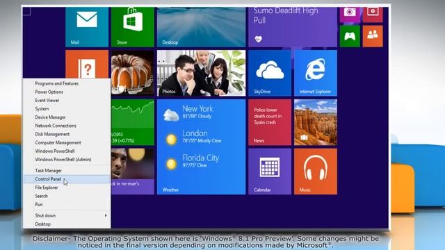Launch the Music headphones tile
This screenshot has width=445, height=250.
[316, 172]
